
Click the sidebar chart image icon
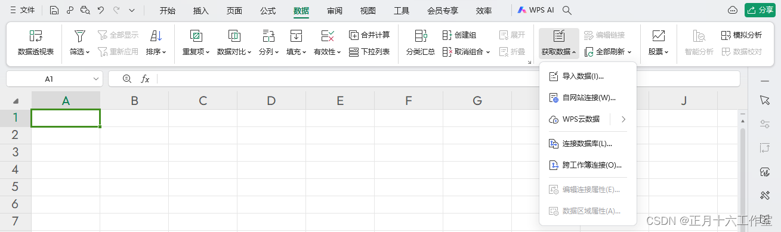pyautogui.click(x=765, y=172)
